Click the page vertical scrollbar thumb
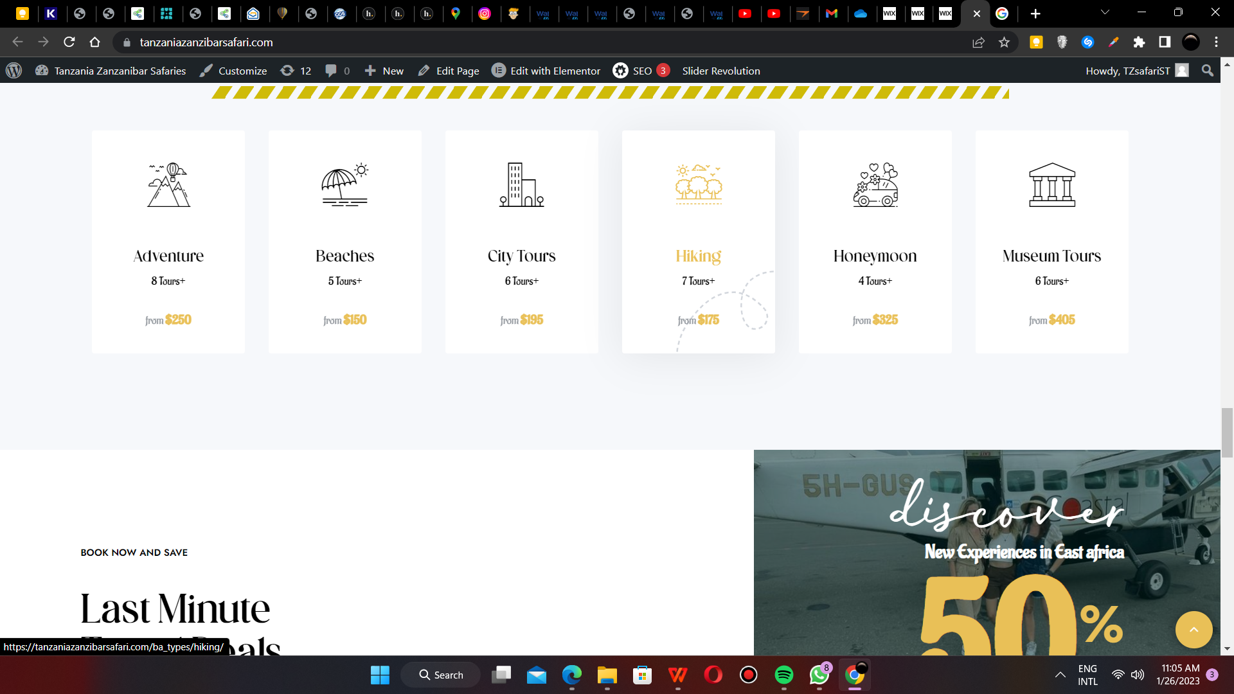 point(1227,432)
